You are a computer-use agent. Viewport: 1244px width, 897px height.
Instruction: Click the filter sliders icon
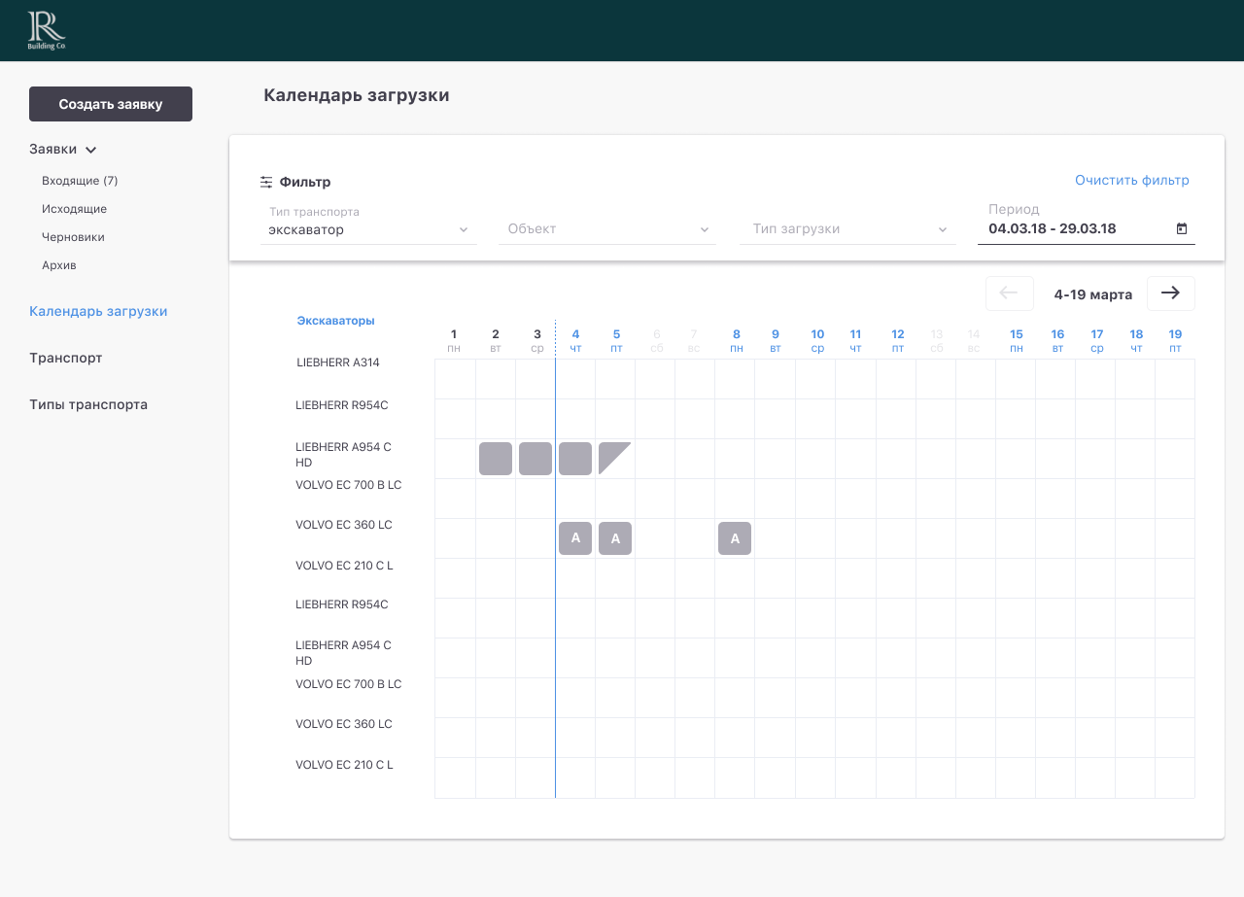[266, 182]
